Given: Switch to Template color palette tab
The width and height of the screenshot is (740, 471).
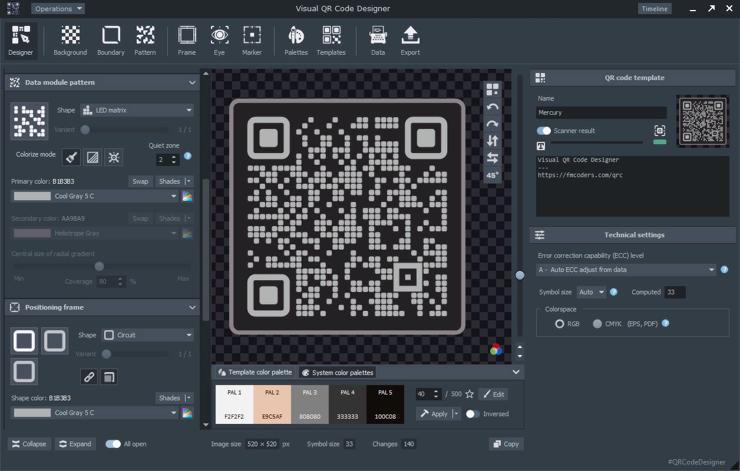Looking at the screenshot, I should coord(255,372).
